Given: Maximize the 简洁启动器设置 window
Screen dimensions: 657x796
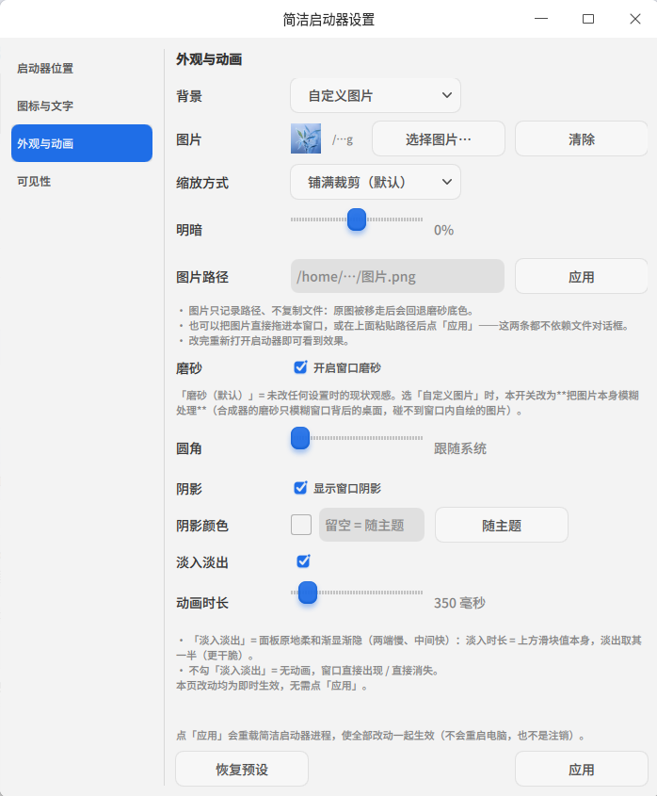Looking at the screenshot, I should coord(588,19).
